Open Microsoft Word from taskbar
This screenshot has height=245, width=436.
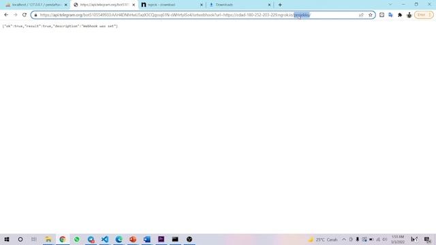pos(147,239)
